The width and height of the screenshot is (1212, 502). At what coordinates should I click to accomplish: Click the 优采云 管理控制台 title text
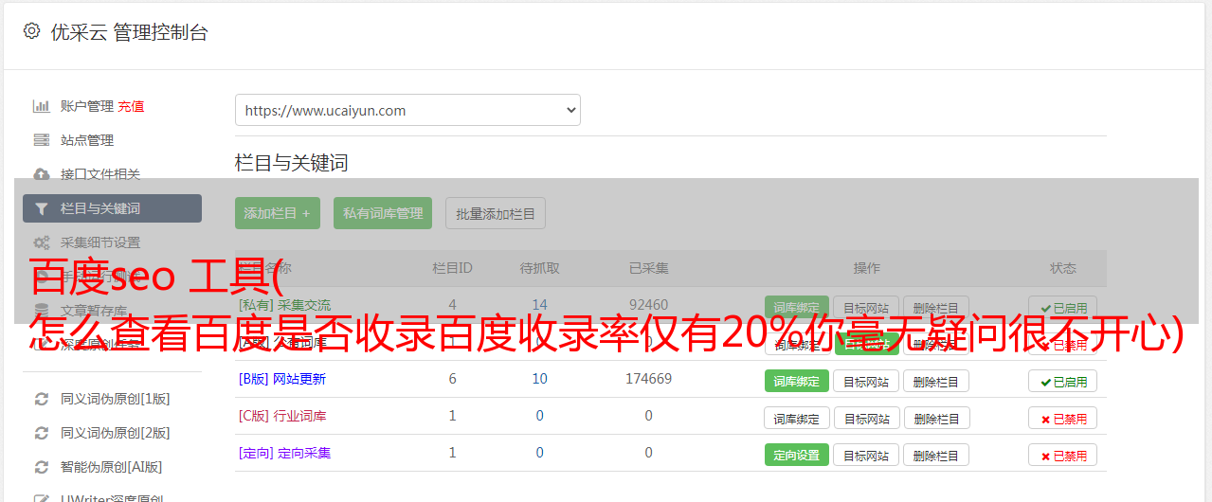click(129, 32)
